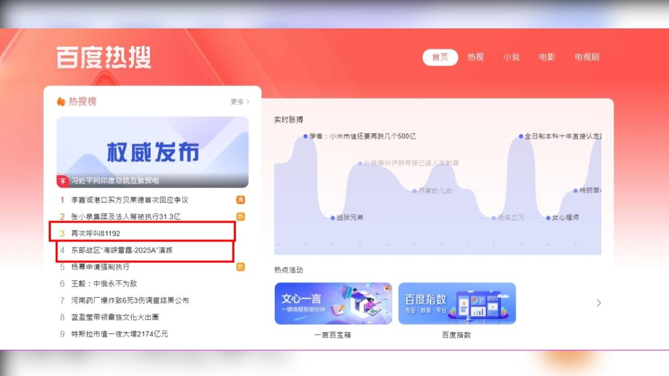Click the chart point 女心理师

coord(548,218)
